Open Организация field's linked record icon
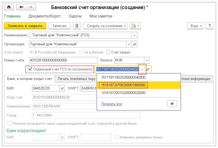Screen dimensions: 218x148 [x=134, y=44]
